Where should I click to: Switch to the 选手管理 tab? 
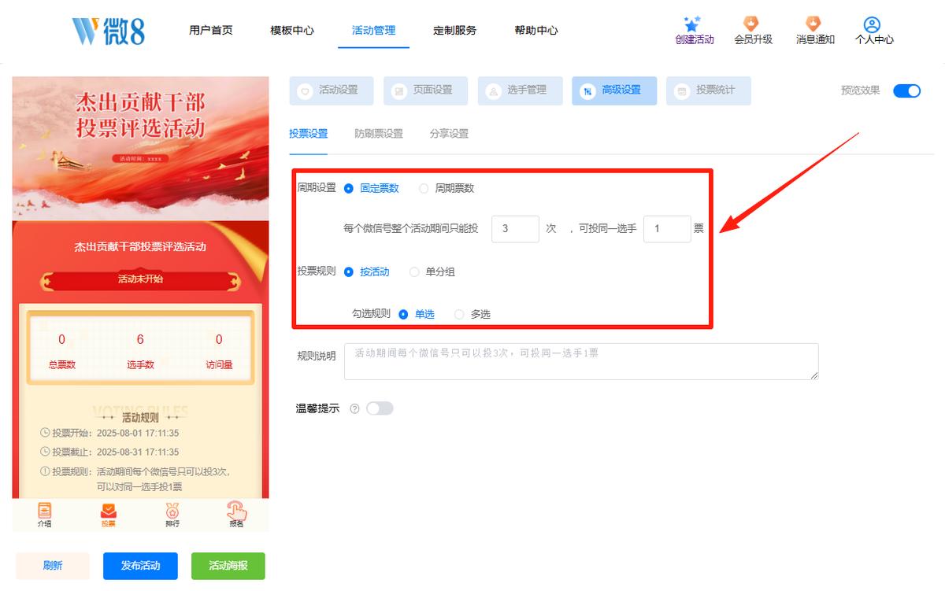coord(520,90)
